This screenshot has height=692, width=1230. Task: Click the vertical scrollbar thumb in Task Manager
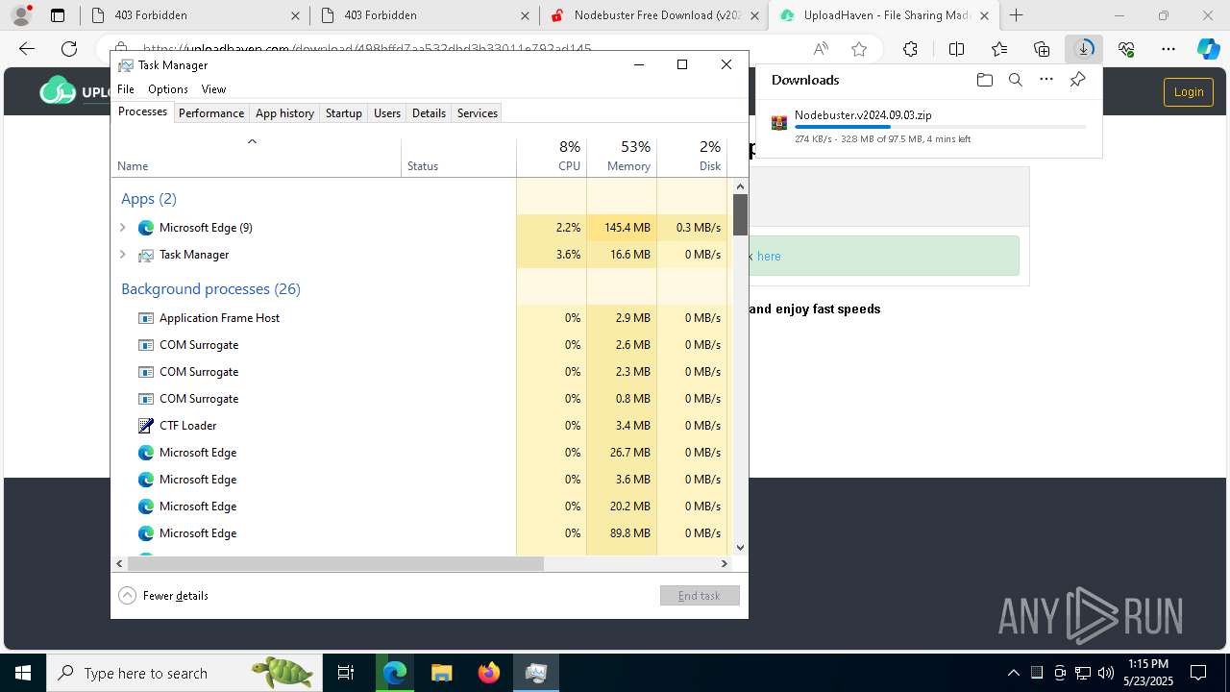[x=740, y=215]
